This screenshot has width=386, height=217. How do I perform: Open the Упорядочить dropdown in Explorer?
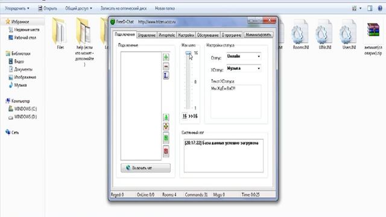[x=17, y=8]
